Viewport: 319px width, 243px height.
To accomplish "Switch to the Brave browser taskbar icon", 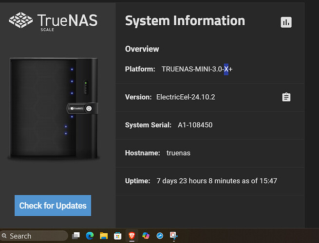I will pos(132,236).
